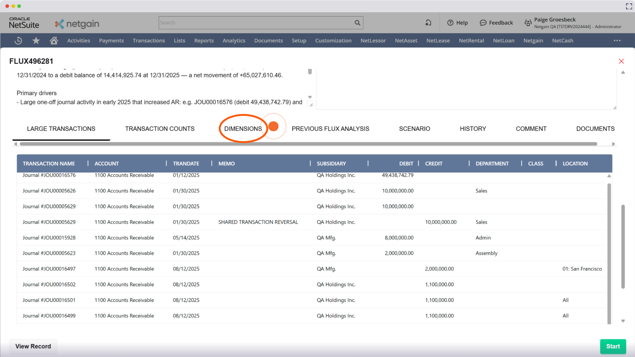Select the Previous Flux Analysis tab

[330, 129]
